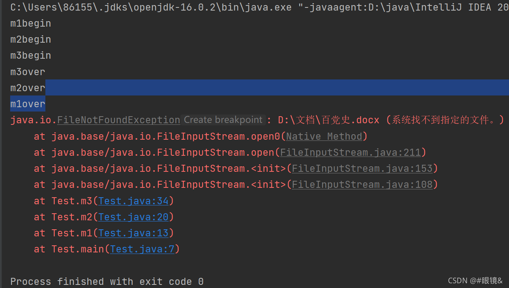Click the m1begin output line
The image size is (509, 288).
coord(31,23)
